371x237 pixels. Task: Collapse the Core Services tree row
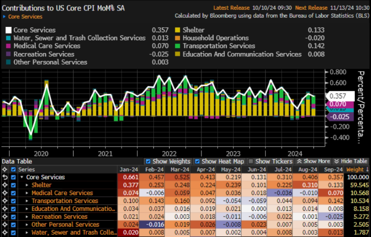point(21,177)
